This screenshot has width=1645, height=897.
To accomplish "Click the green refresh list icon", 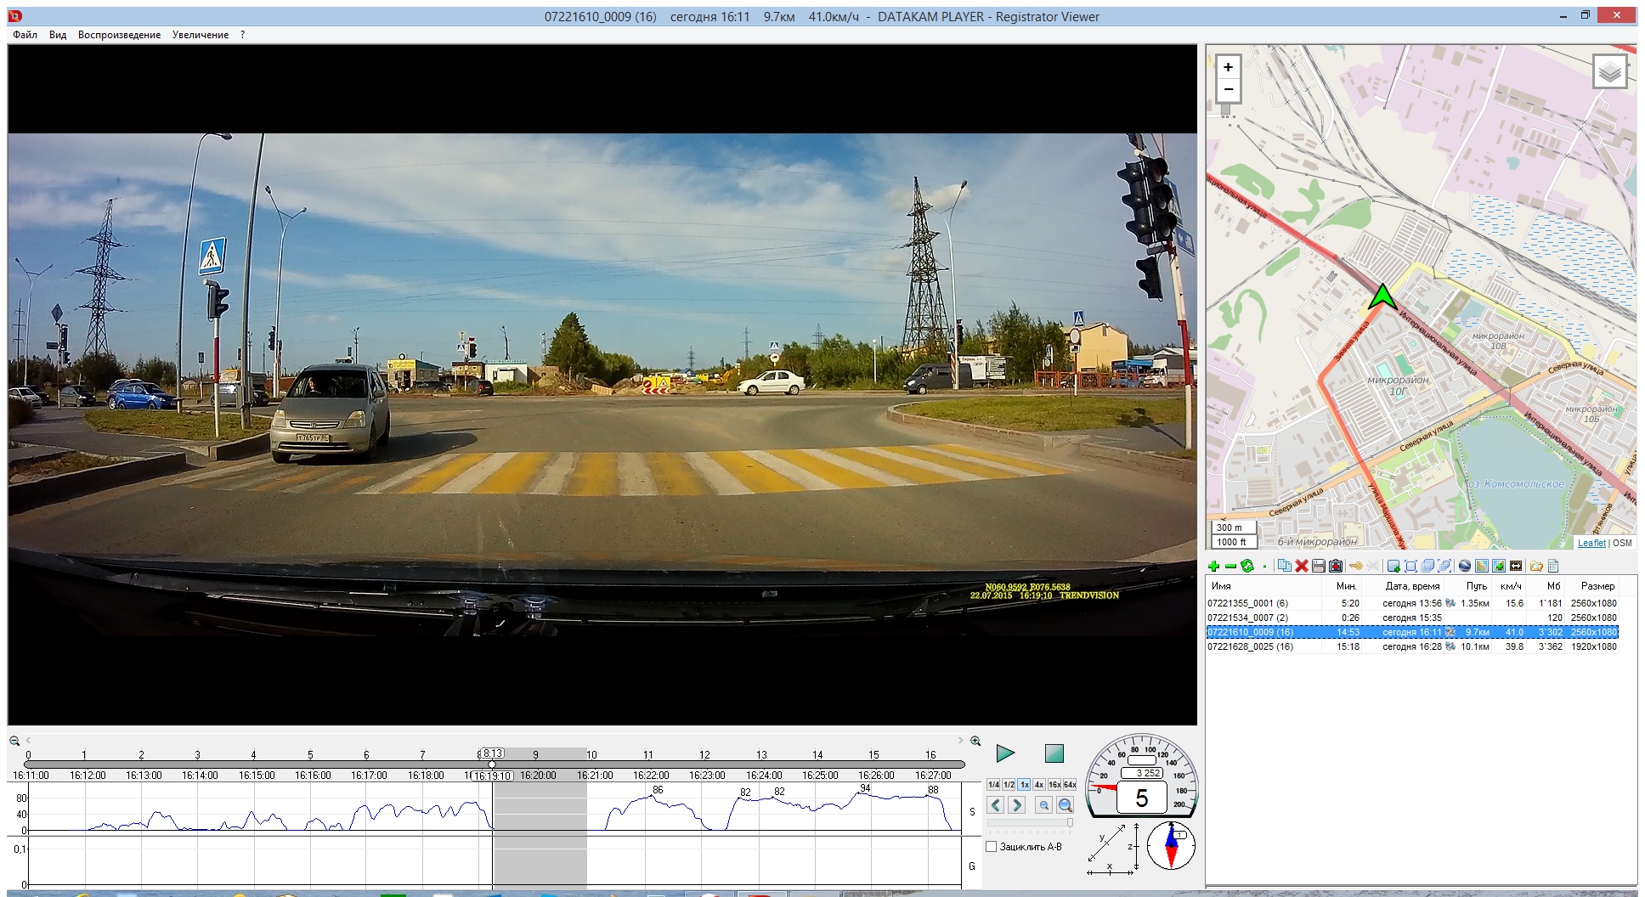I will 1247,567.
